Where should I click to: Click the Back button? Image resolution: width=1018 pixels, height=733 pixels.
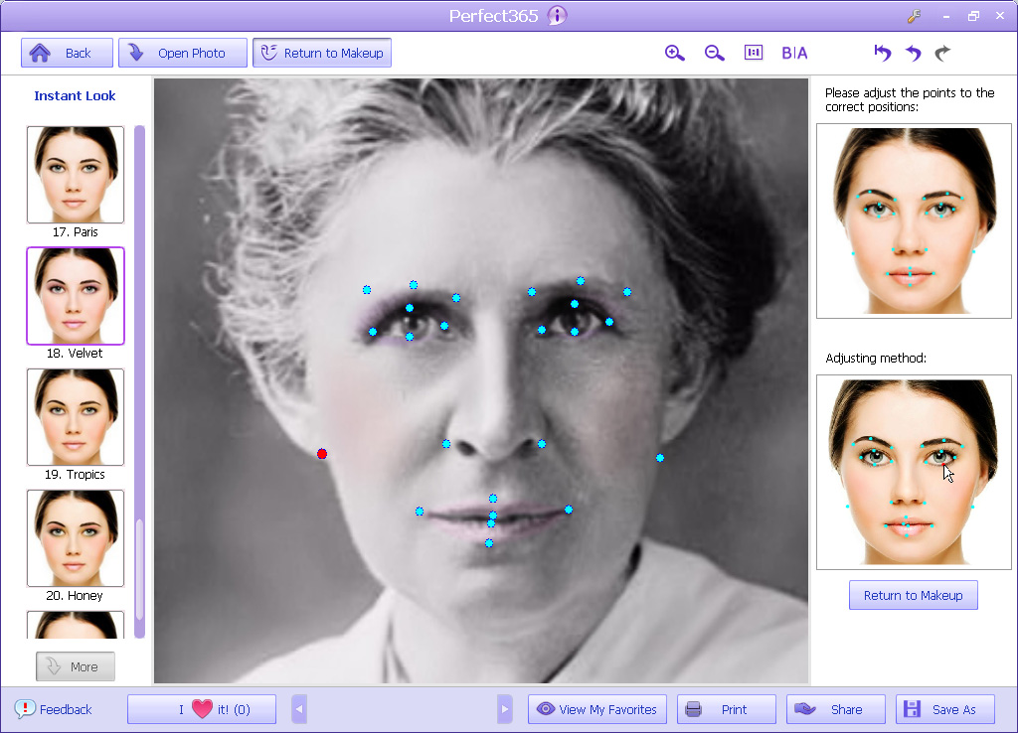tap(67, 54)
